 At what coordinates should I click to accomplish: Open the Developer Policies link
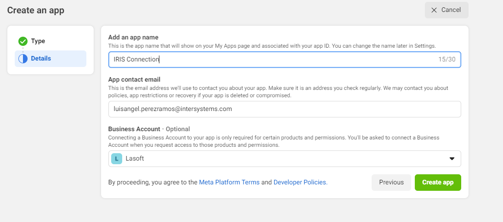[x=300, y=182]
